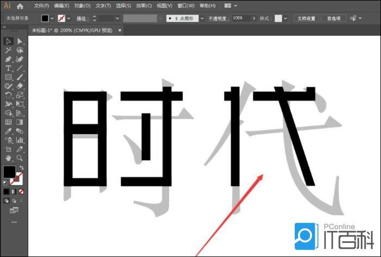Open the 文件(F) menu

coord(42,6)
